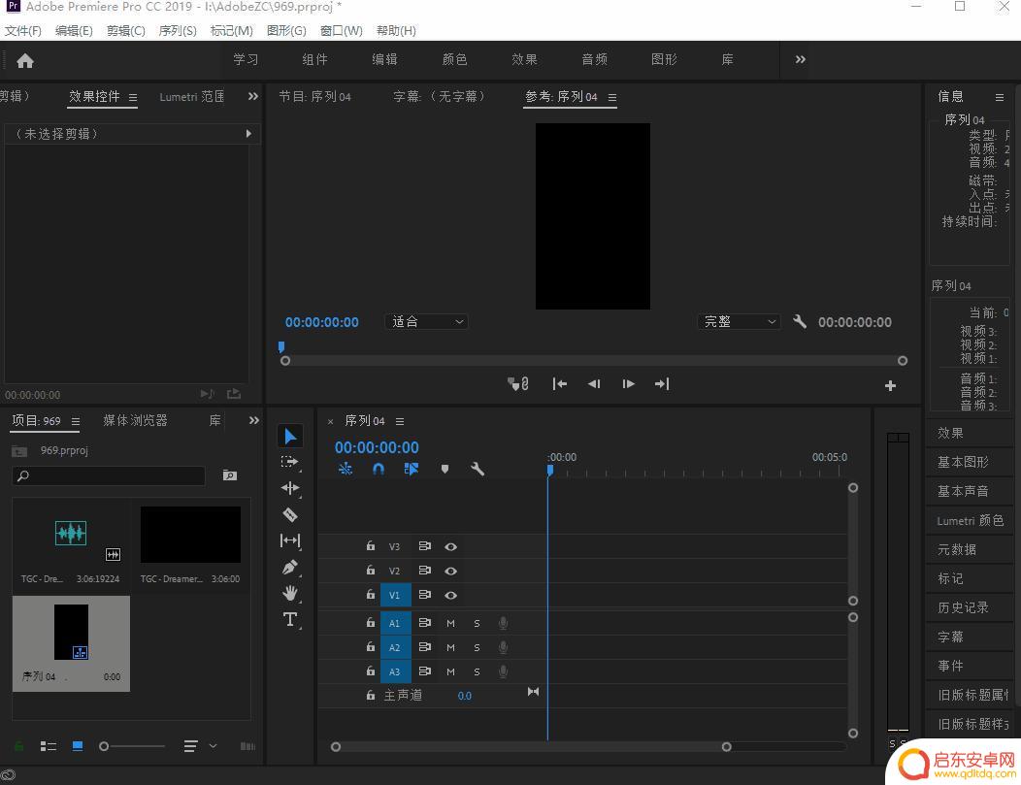This screenshot has width=1021, height=785.
Task: Solo audio track A2
Action: click(478, 647)
